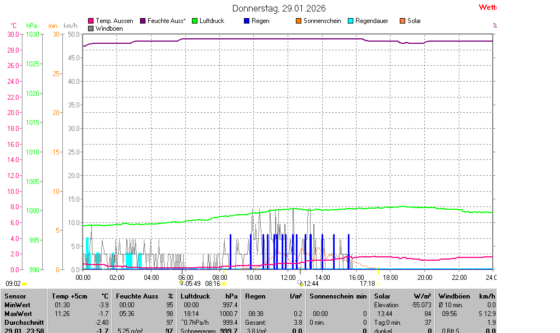Screen dimensions: 560x333
Task: Click the 12:00 time axis label
Action: click(288, 278)
